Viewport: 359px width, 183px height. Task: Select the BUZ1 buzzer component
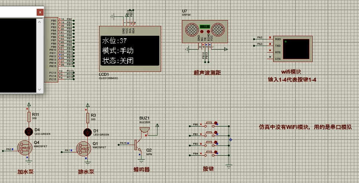144,129
